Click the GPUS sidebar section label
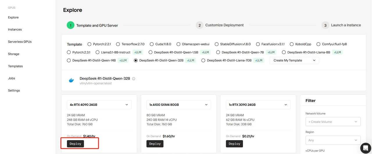This screenshot has height=154, width=372. 12,8
